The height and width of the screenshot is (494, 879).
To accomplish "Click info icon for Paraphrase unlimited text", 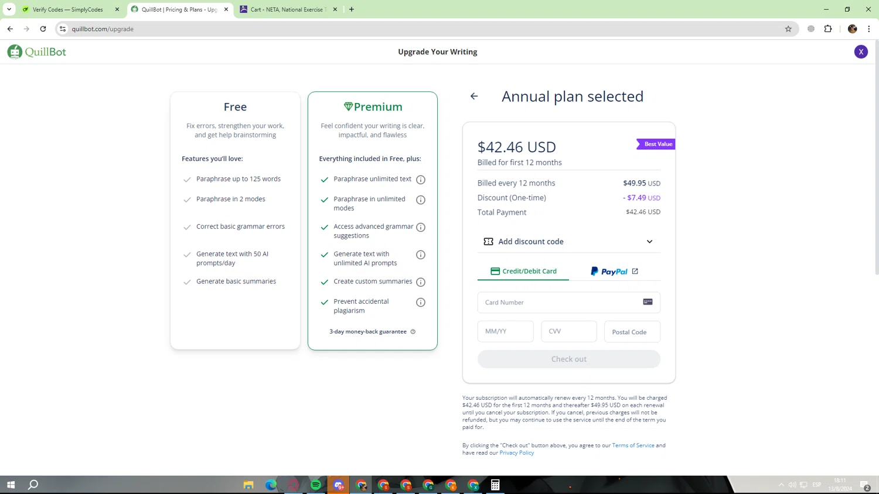I will point(421,180).
